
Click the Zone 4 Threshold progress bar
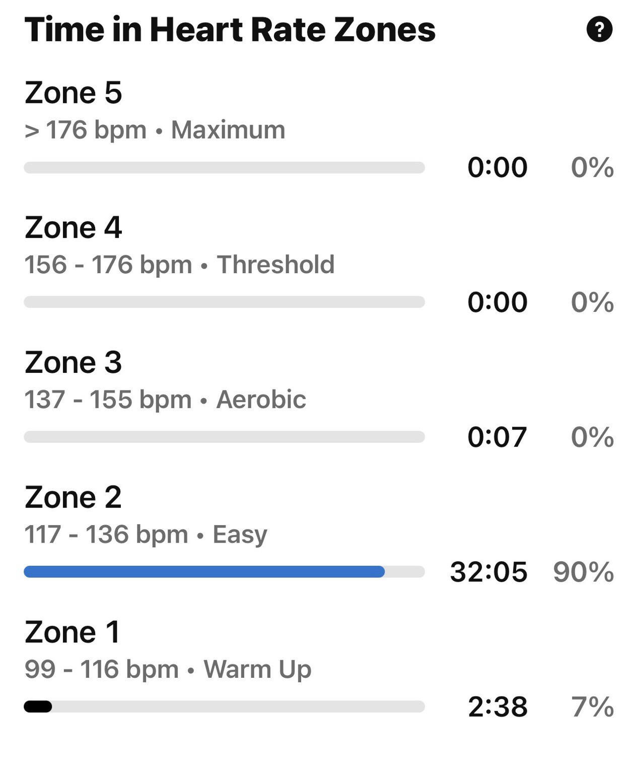pos(224,302)
